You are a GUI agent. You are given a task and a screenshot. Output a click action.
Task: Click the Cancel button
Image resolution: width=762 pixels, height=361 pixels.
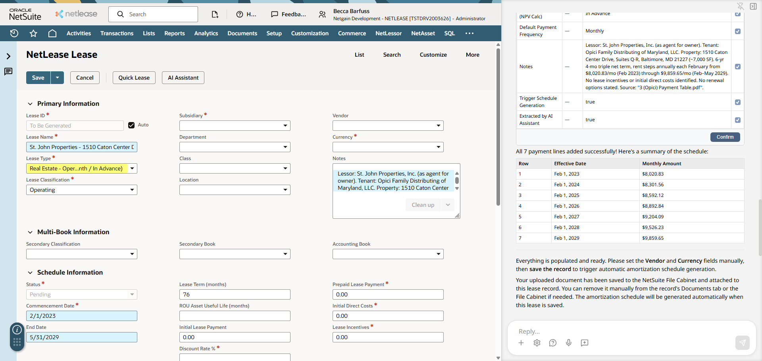pos(85,78)
